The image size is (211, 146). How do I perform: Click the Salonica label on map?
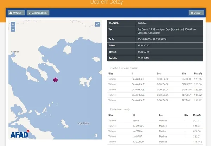[x=15, y=52]
